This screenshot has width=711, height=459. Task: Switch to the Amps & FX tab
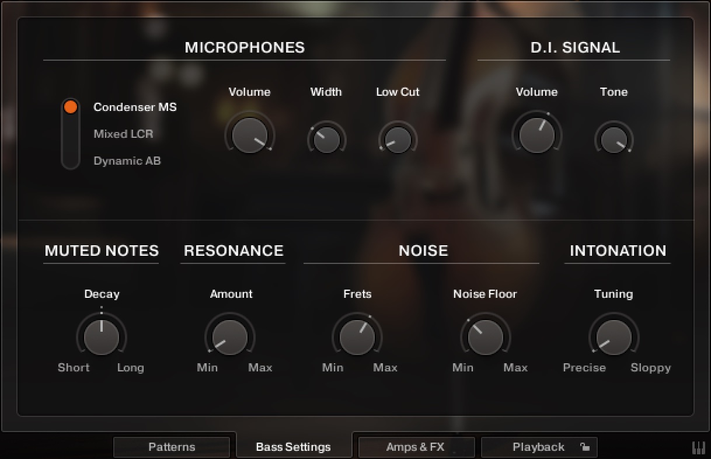(416, 447)
